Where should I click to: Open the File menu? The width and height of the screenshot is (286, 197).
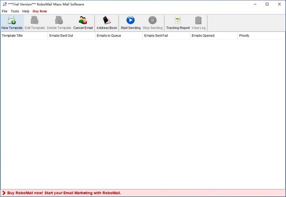(x=5, y=11)
